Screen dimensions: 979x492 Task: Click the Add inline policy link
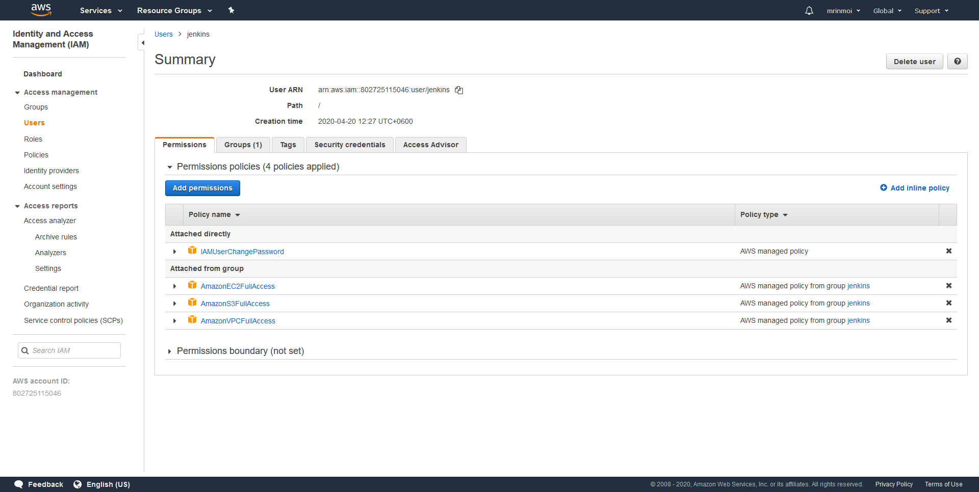pyautogui.click(x=920, y=188)
